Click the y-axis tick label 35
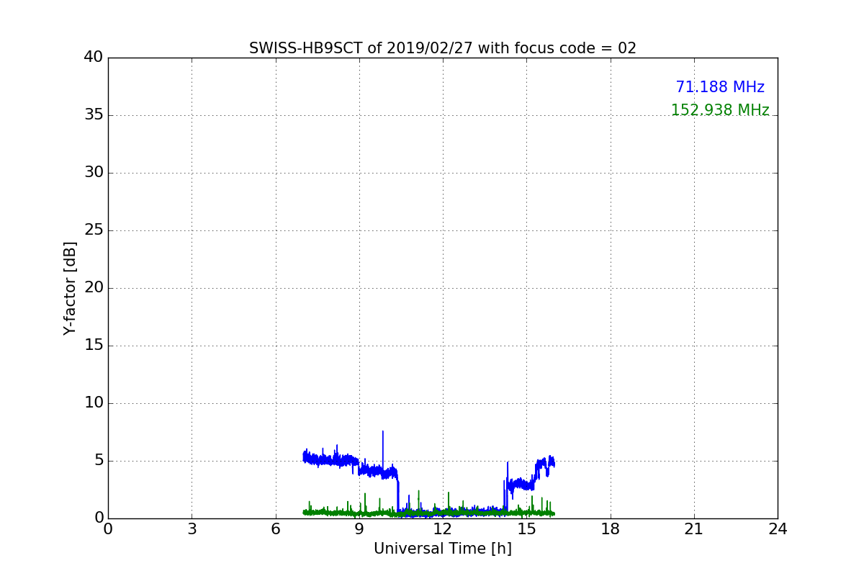This screenshot has width=864, height=576. tap(93, 115)
